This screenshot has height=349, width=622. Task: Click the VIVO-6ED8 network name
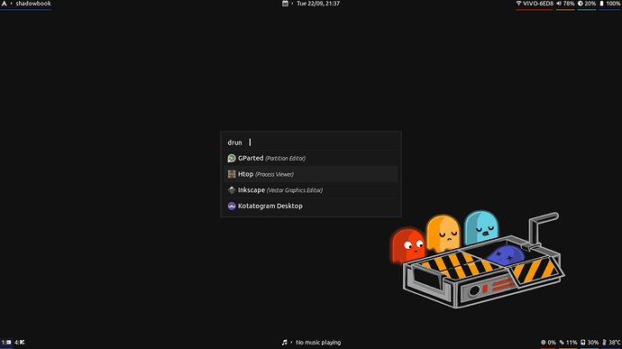[538, 4]
